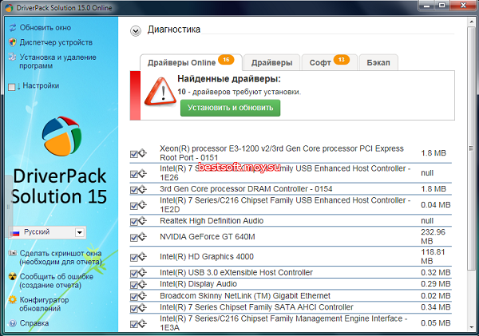
Task: Toggle the Настройки settings checkbox
Action: click(x=12, y=86)
